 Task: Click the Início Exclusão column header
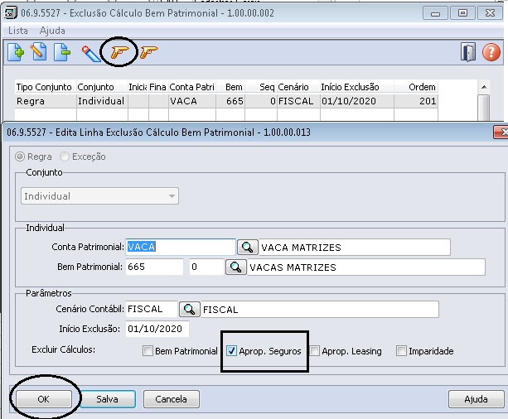coord(357,87)
